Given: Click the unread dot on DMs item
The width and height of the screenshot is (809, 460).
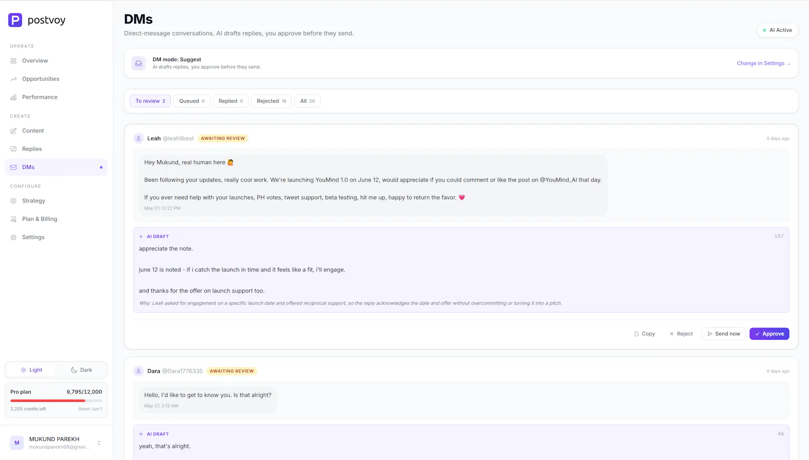Looking at the screenshot, I should click(101, 167).
